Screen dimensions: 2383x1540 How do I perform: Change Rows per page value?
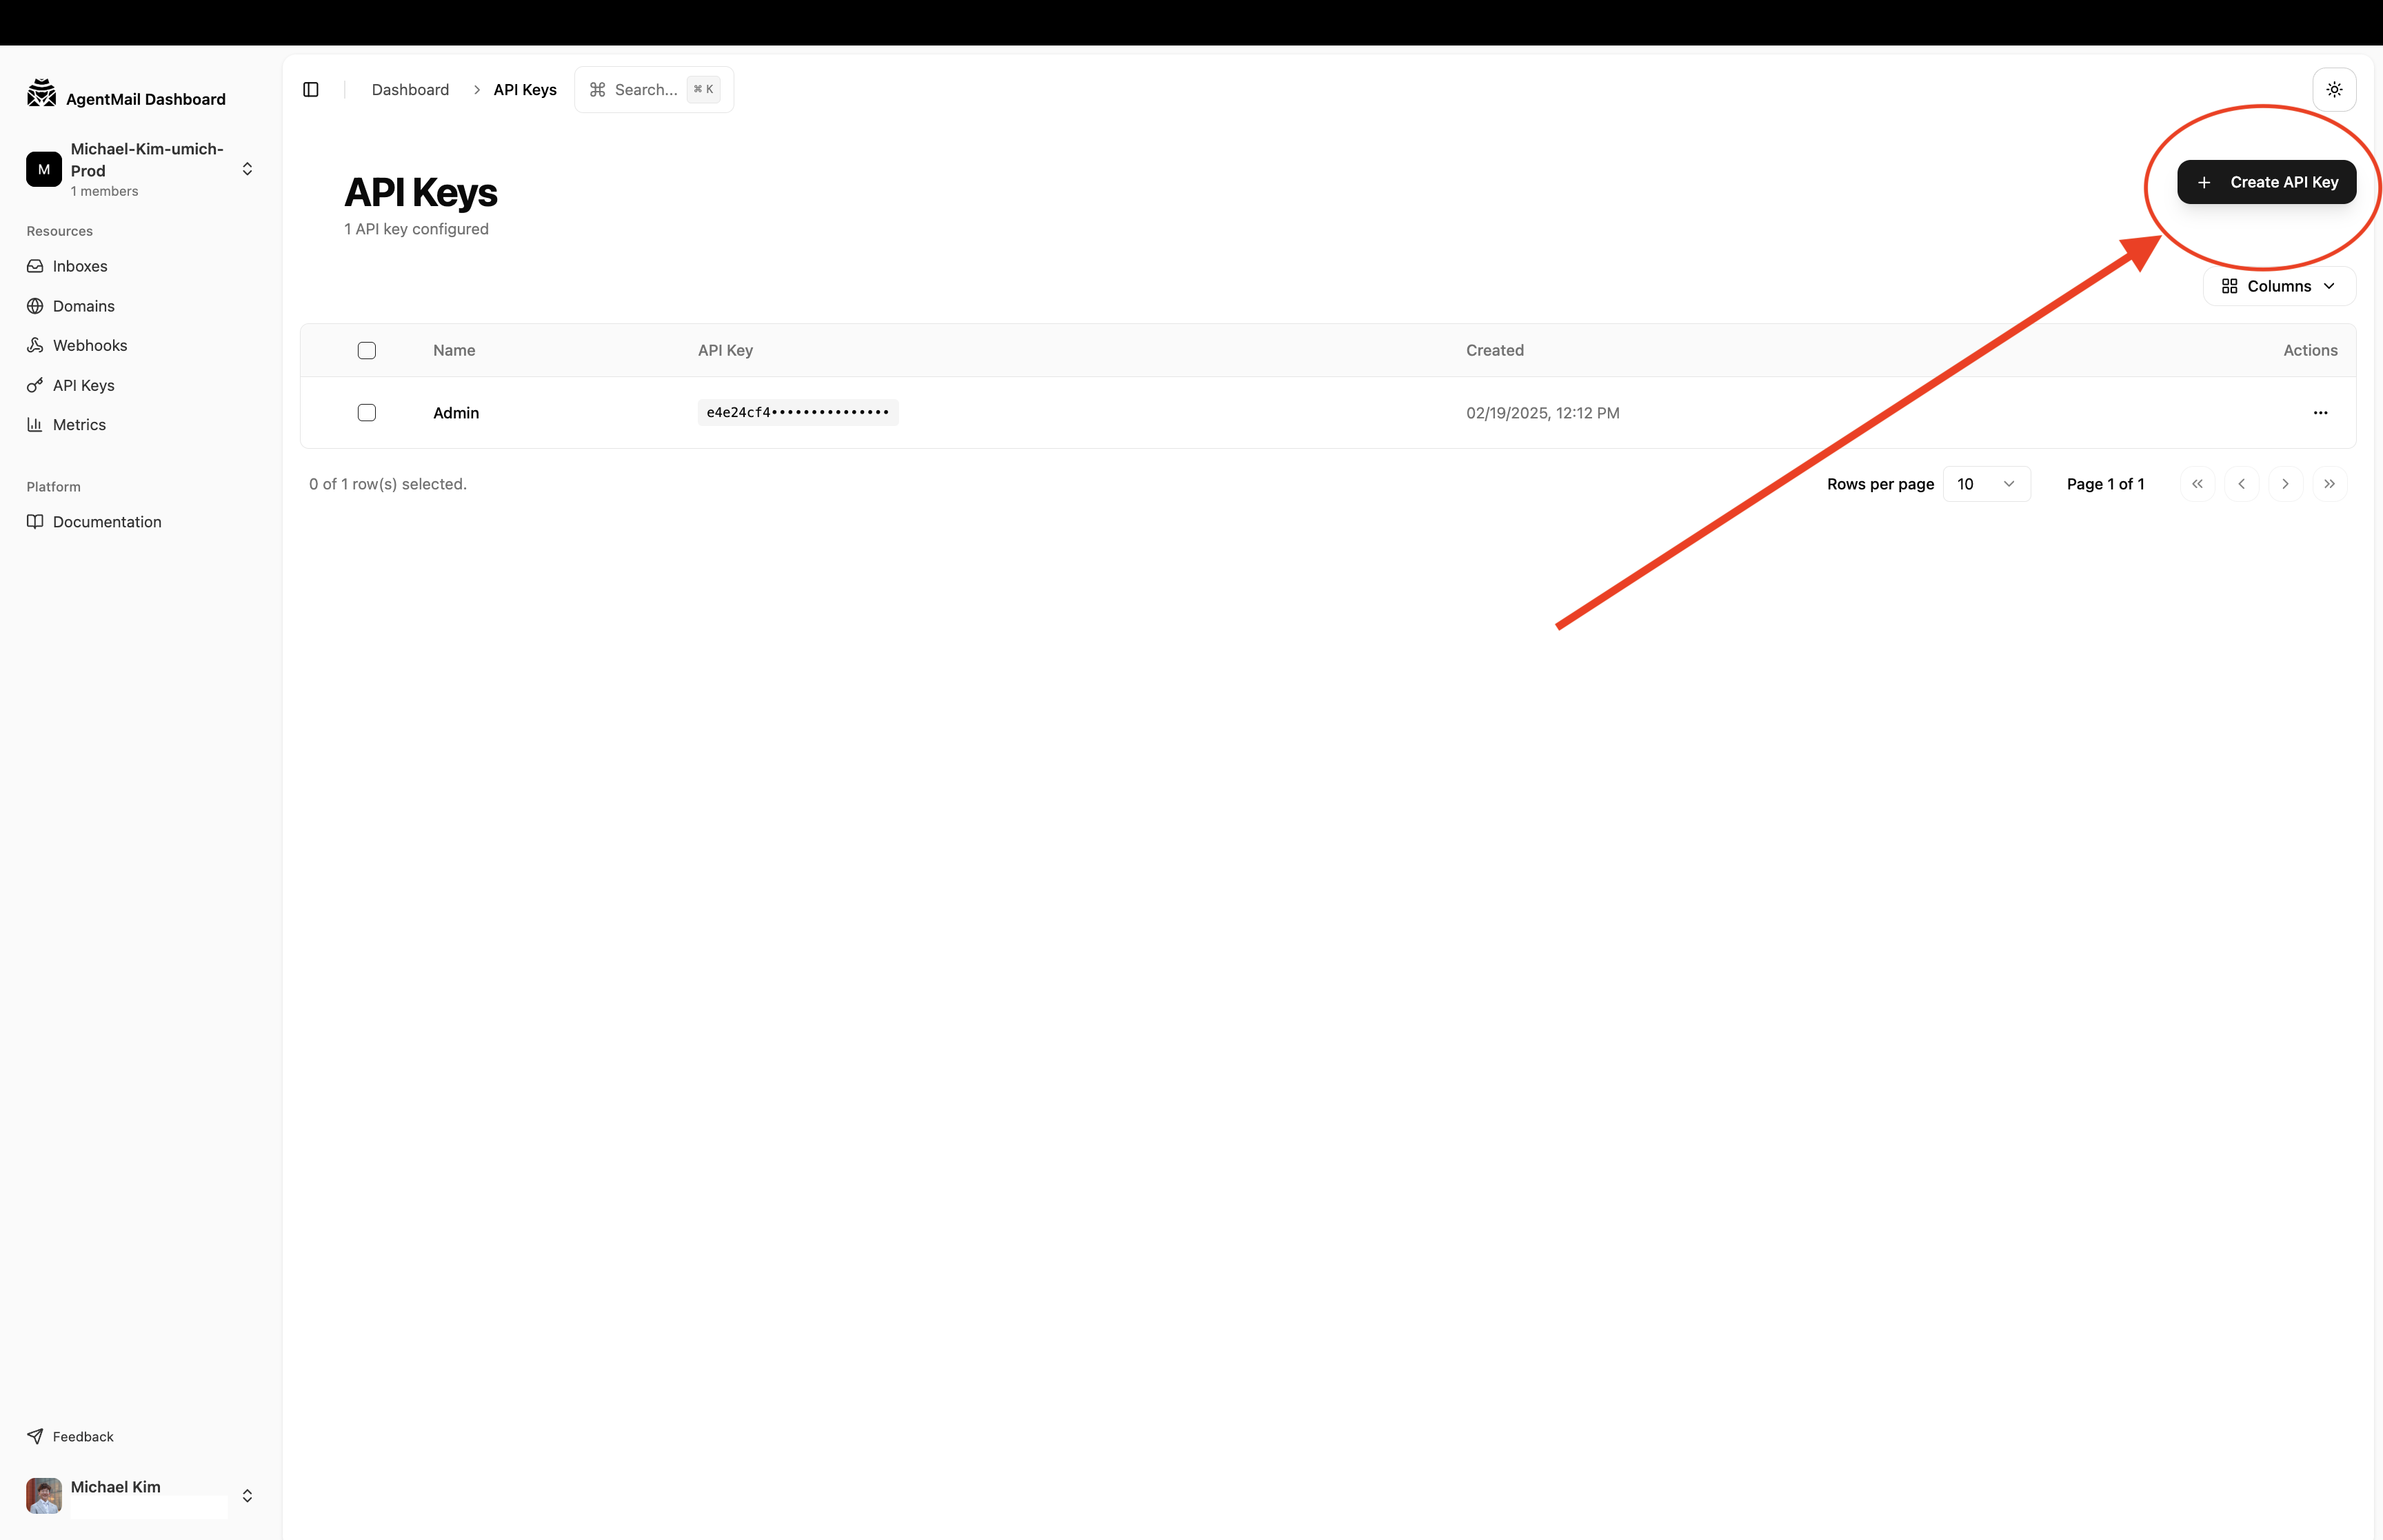click(x=1986, y=483)
